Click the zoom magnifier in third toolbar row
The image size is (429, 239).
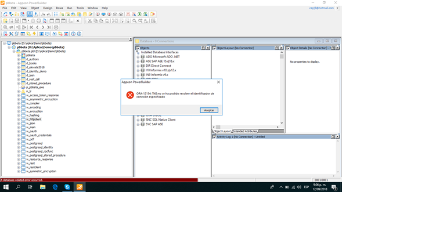5,27
